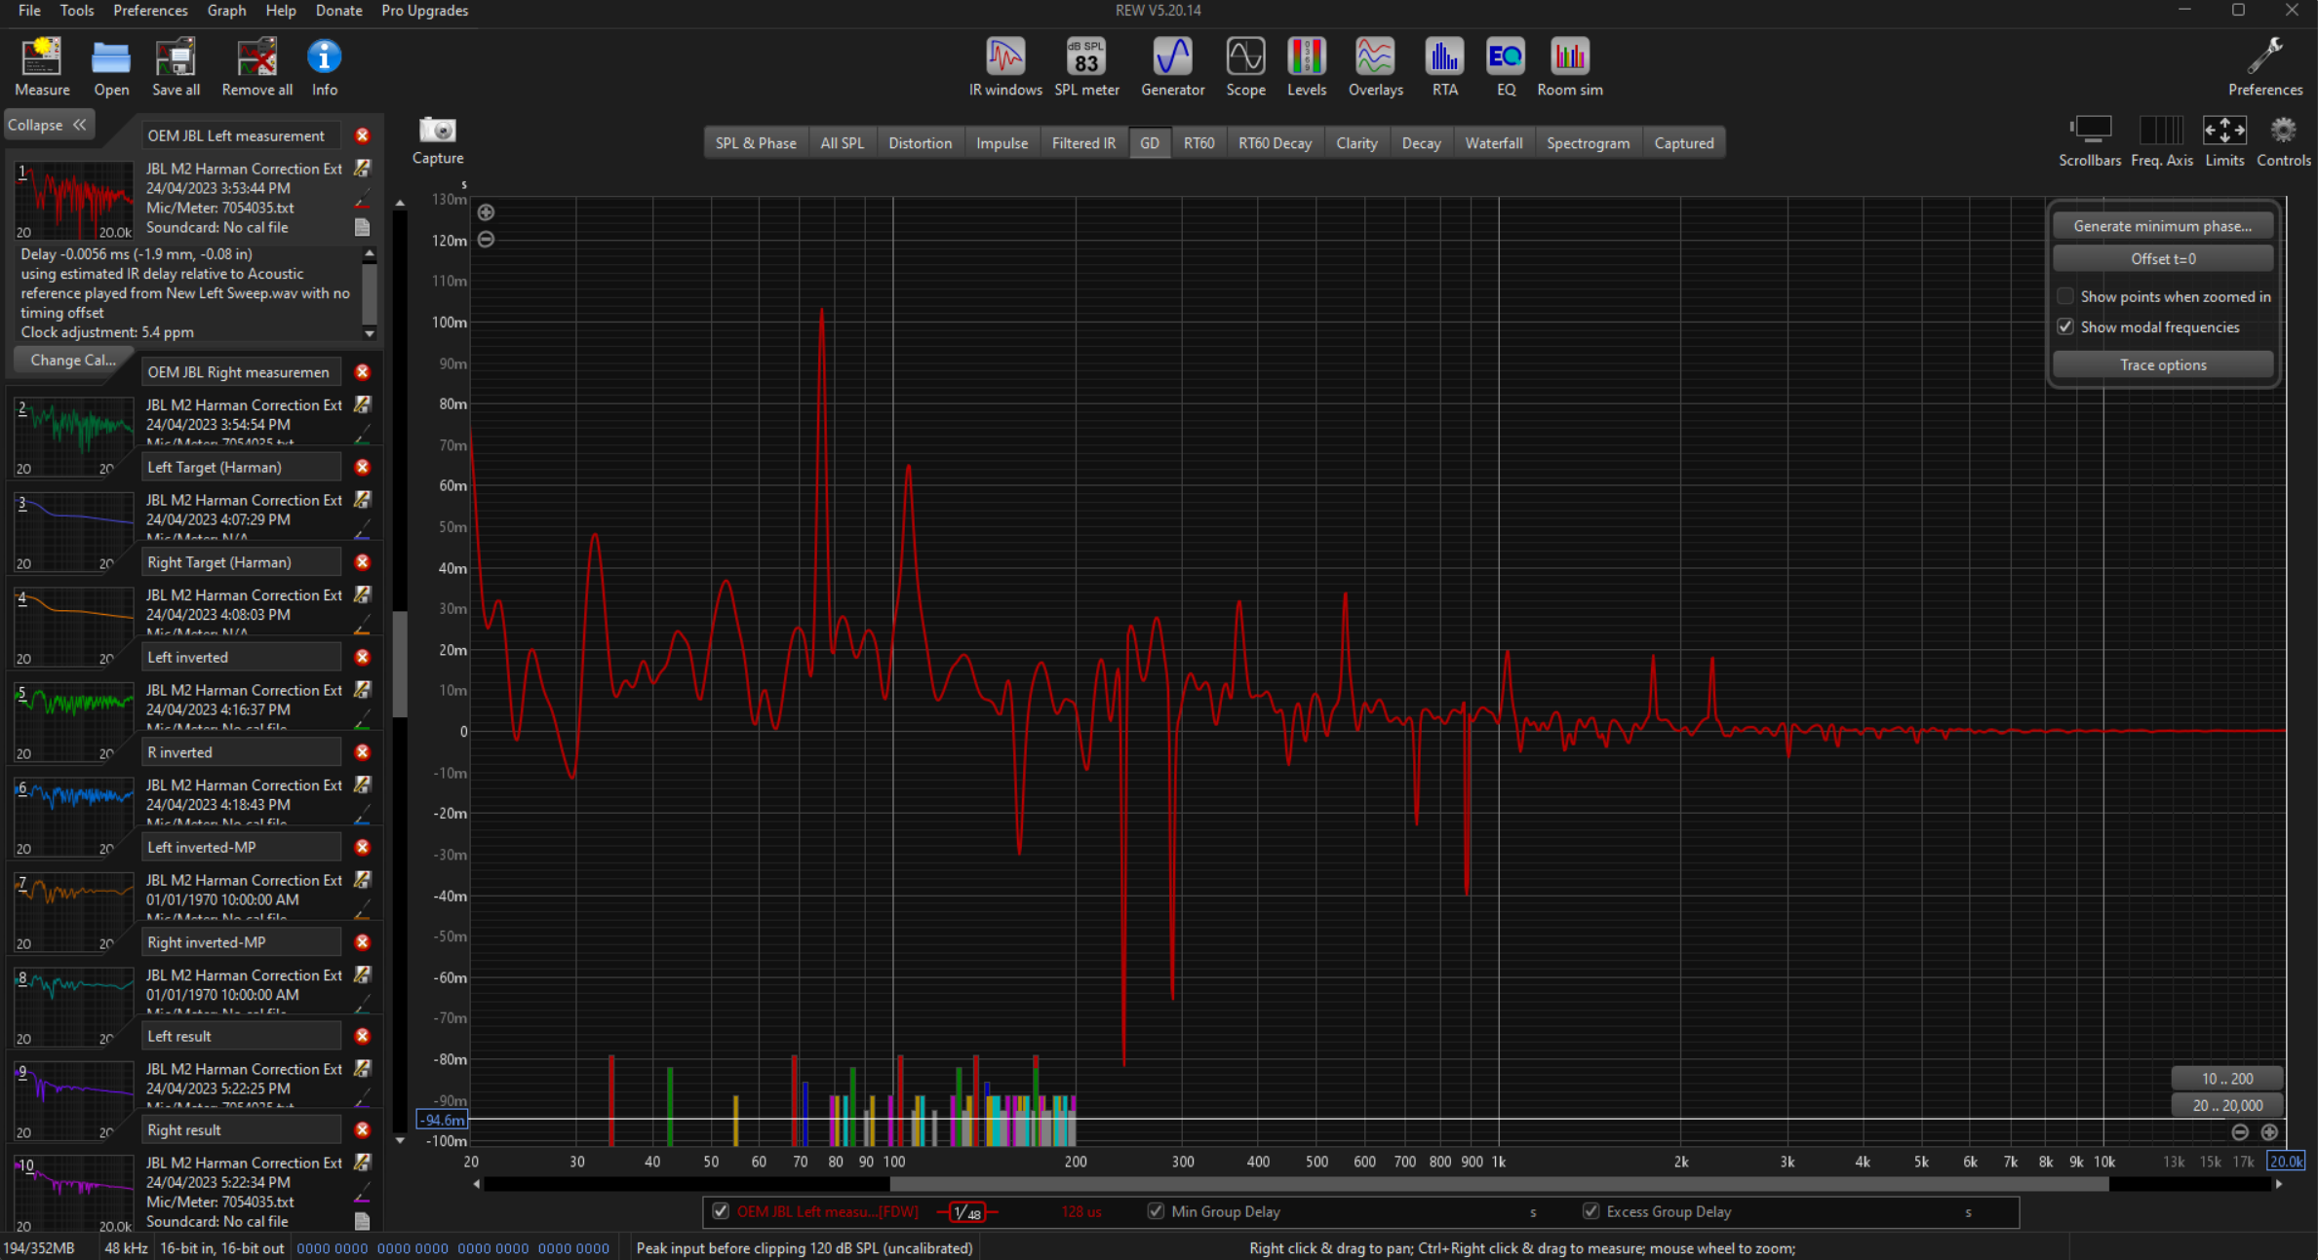Collapse the measurements sidebar
2318x1260 pixels.
(x=48, y=125)
